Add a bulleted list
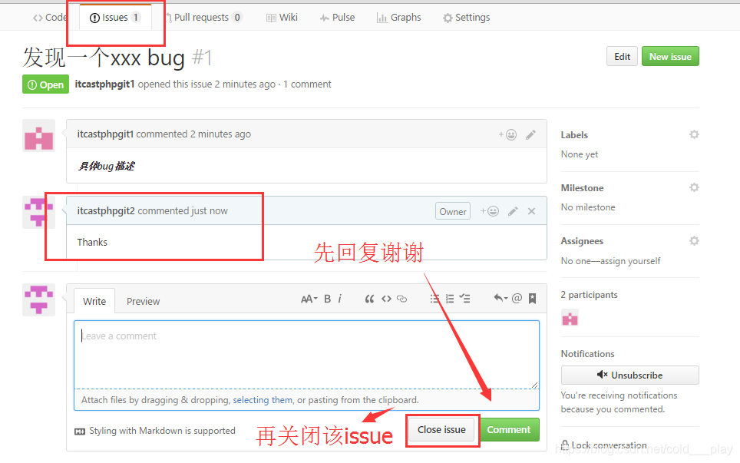This screenshot has height=463, width=740. 434,299
